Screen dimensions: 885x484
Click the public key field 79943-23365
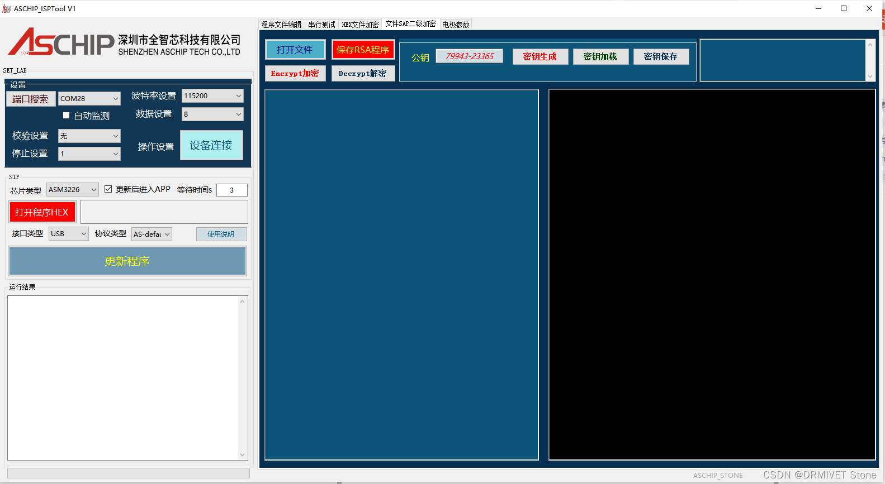click(x=469, y=56)
